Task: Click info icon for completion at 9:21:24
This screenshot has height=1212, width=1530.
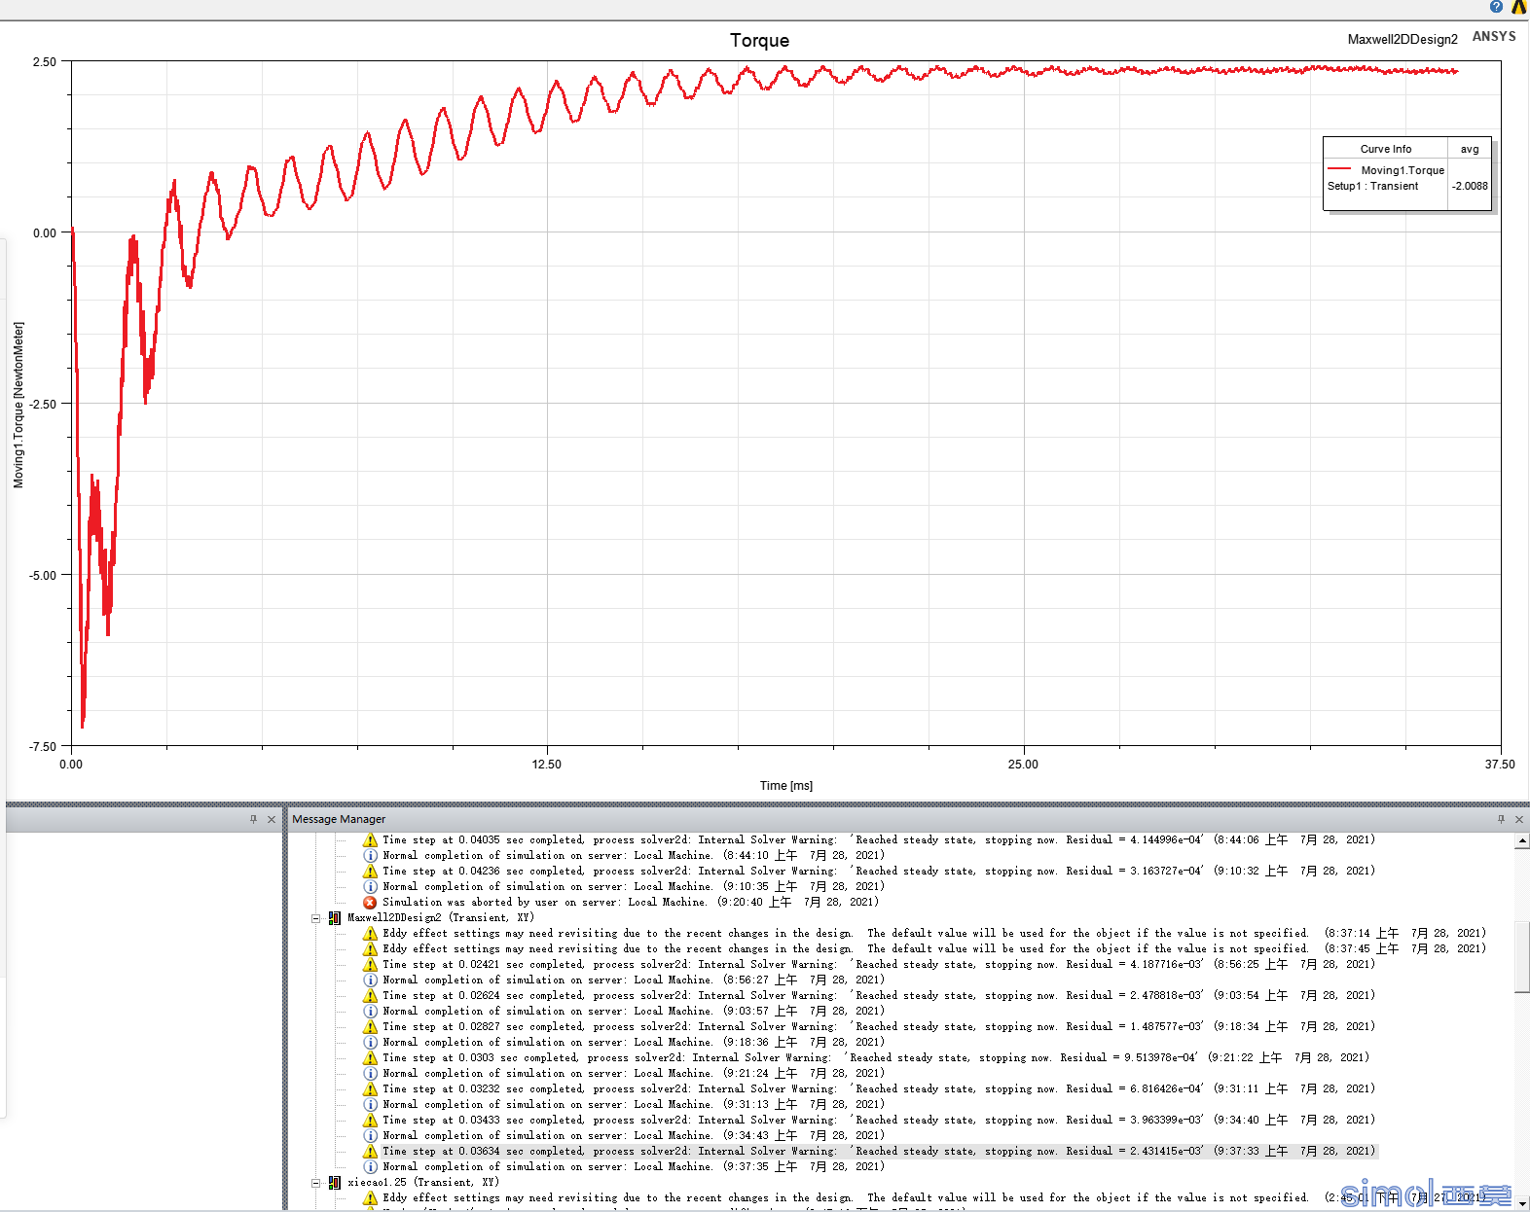Action: pos(370,1073)
